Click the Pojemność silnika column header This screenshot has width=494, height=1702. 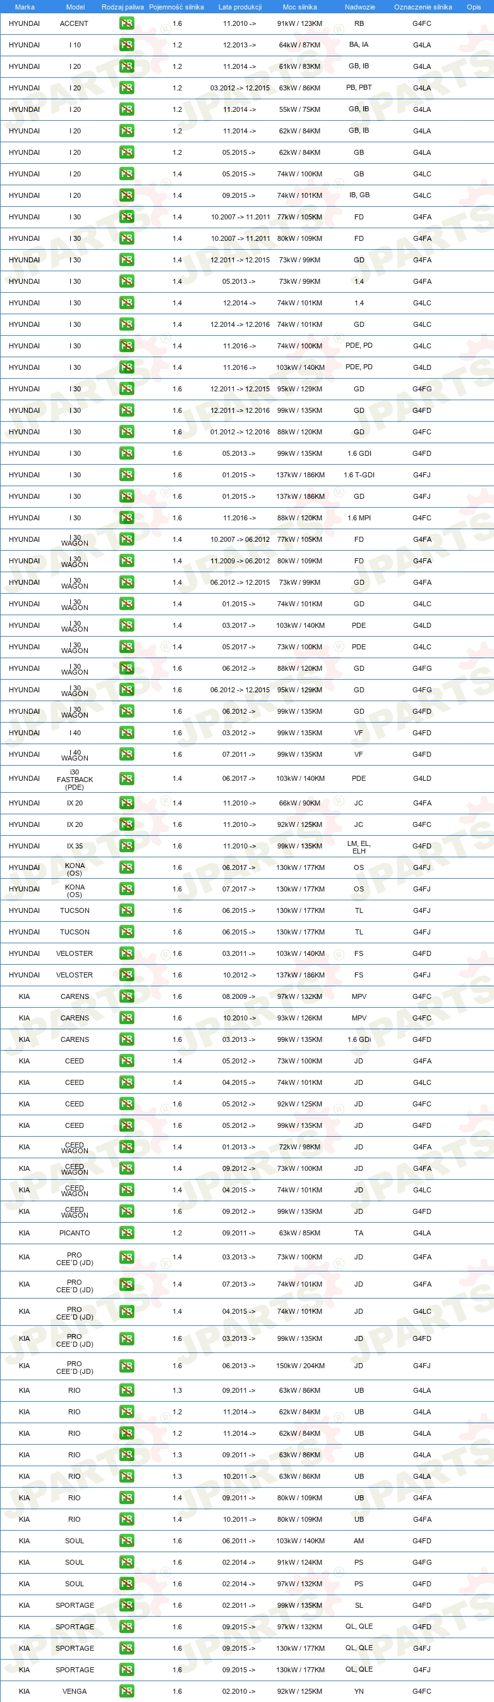click(176, 6)
